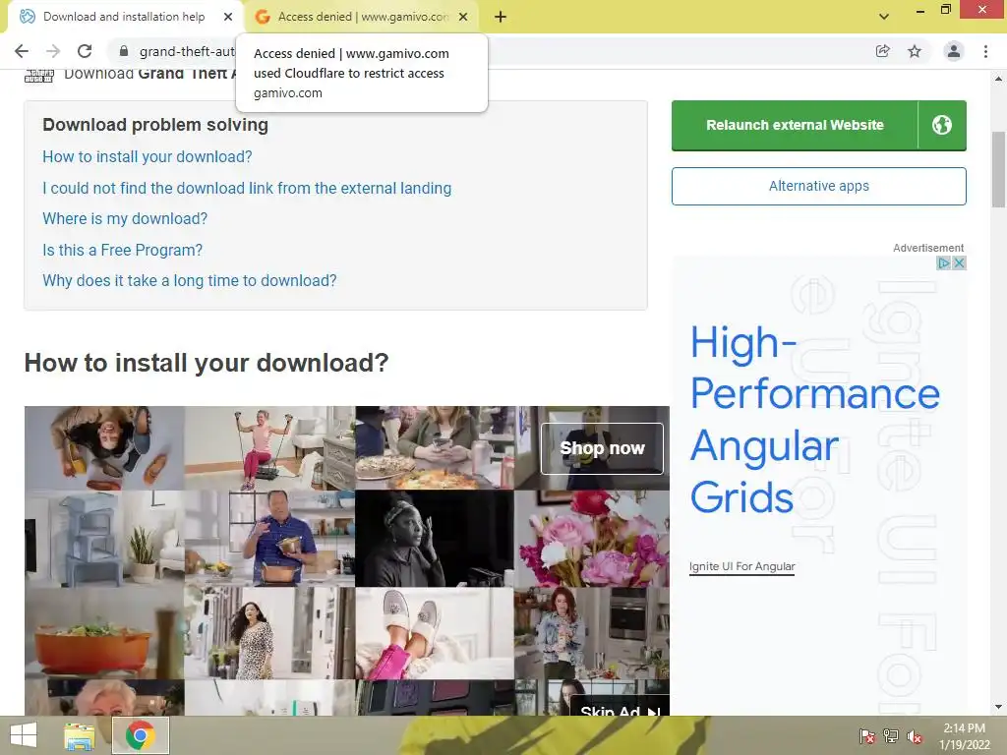Switch to the Access denied gamivo tab

pyautogui.click(x=363, y=17)
